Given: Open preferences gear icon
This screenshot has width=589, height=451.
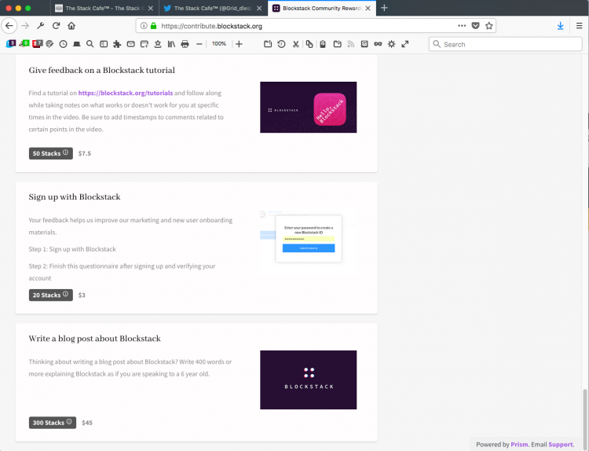Looking at the screenshot, I should (391, 44).
